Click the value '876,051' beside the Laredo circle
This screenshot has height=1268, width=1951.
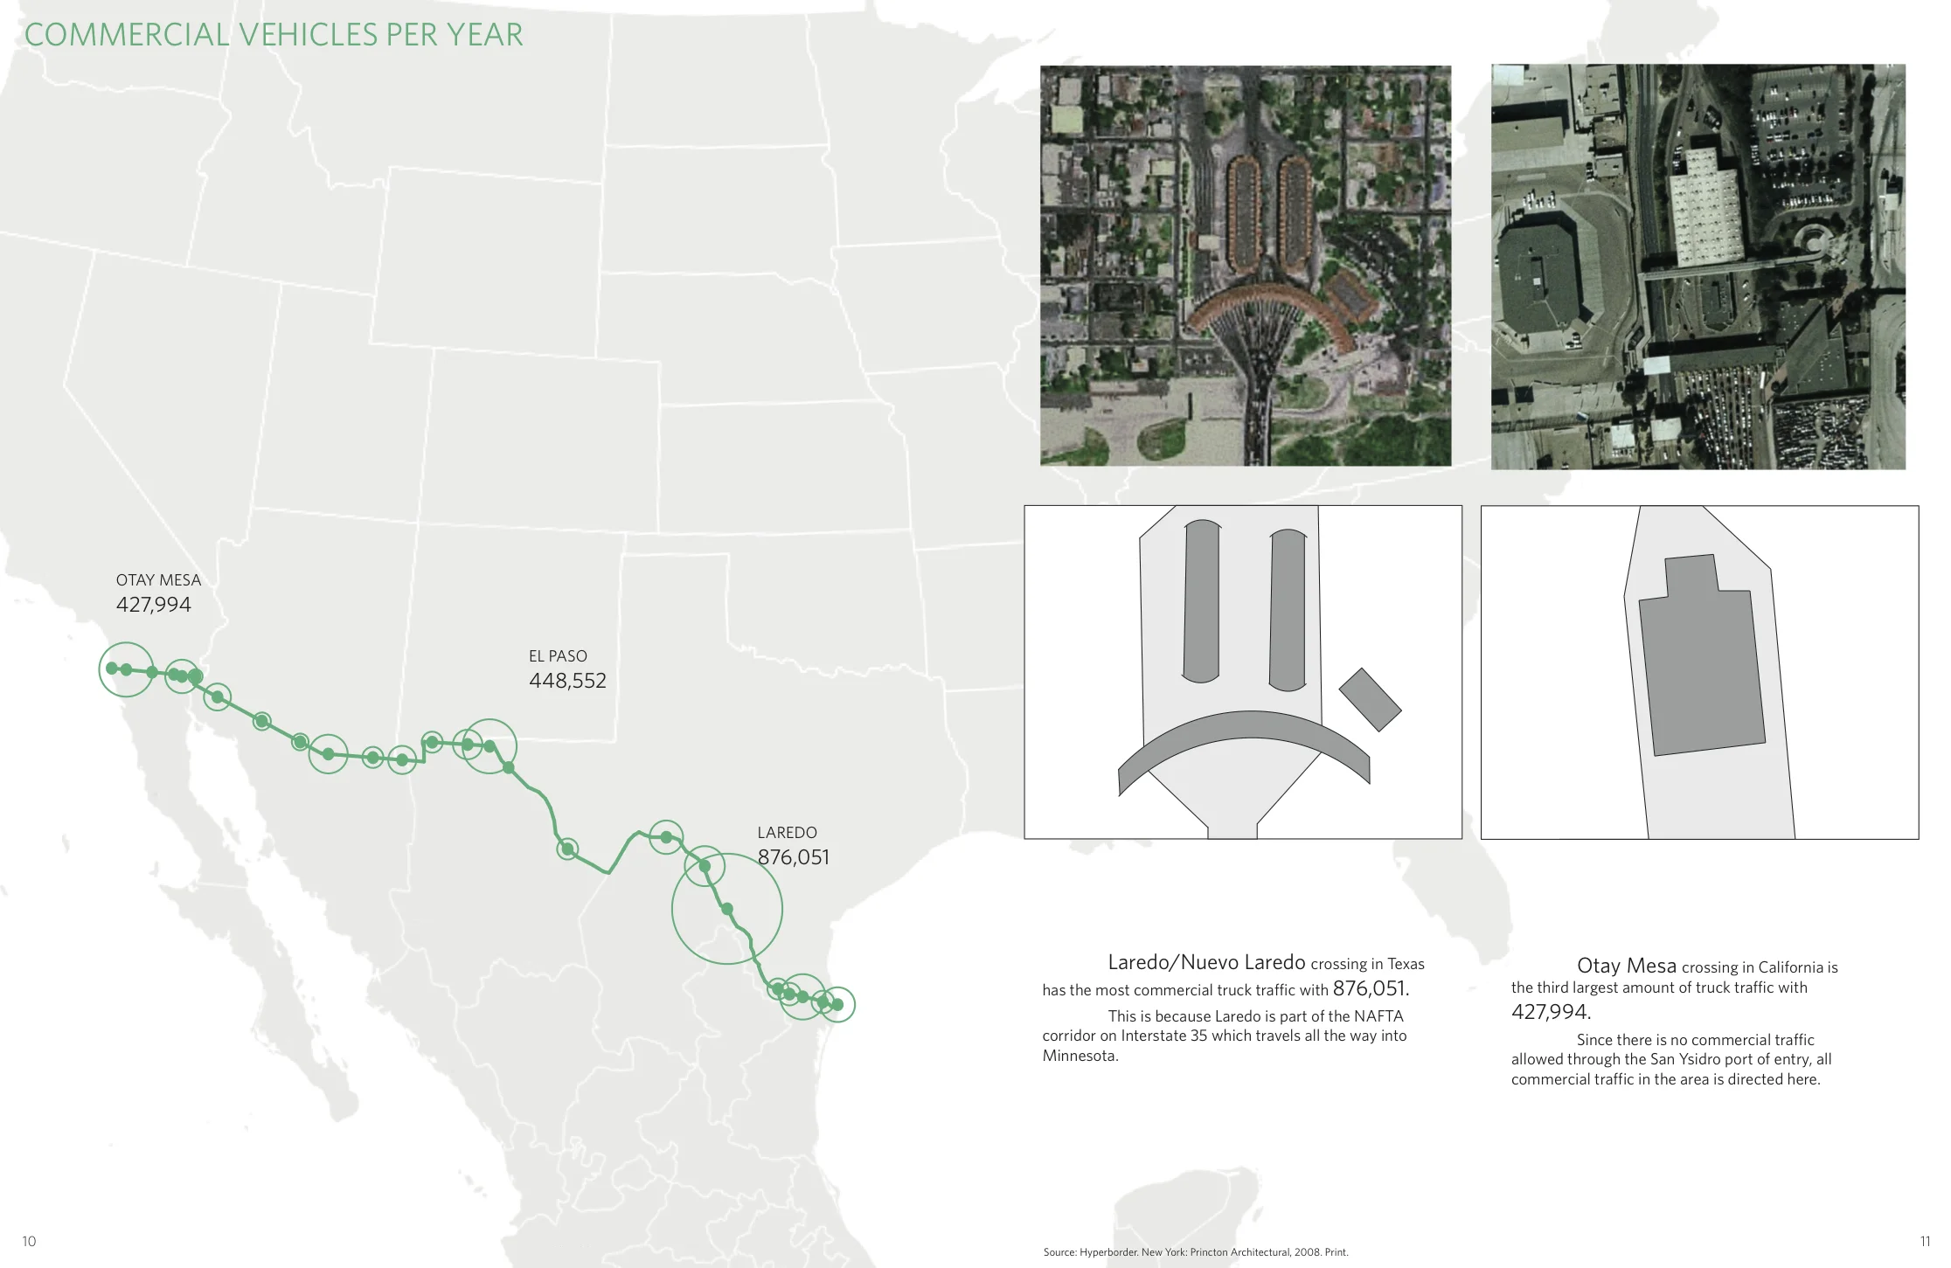click(x=793, y=857)
